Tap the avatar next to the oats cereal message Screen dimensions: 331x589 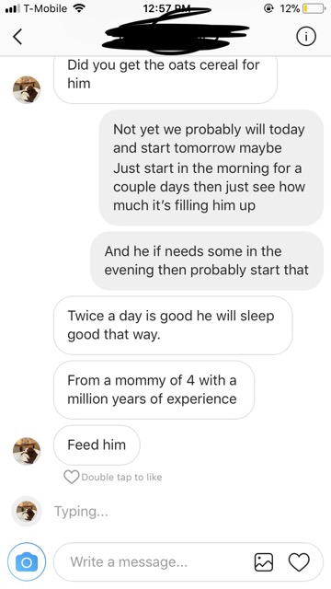pos(27,89)
